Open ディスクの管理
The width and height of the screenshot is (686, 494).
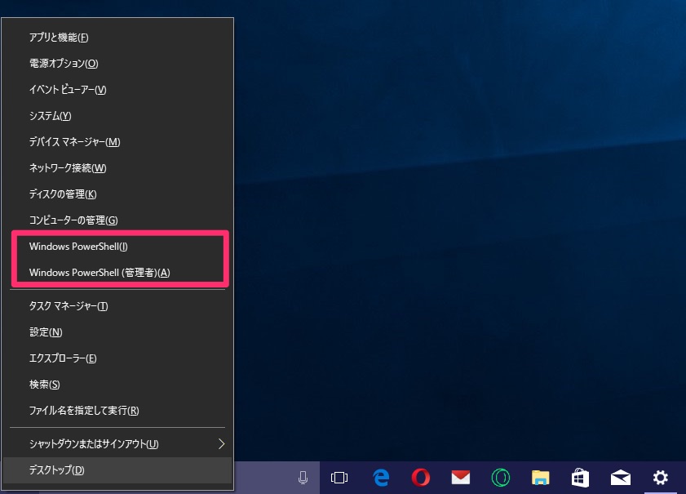(x=117, y=194)
